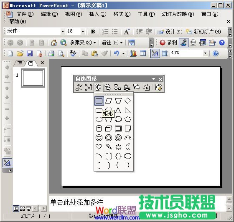Open the Action Buttons category

point(146,87)
